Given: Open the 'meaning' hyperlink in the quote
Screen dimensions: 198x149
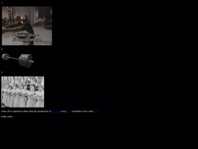Looking at the screenshot, I should (56, 111).
